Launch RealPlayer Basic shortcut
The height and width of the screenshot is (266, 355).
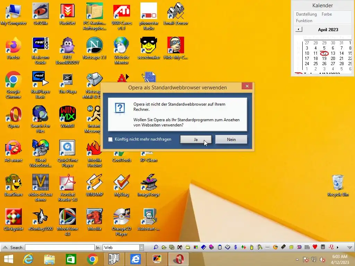tap(41, 85)
